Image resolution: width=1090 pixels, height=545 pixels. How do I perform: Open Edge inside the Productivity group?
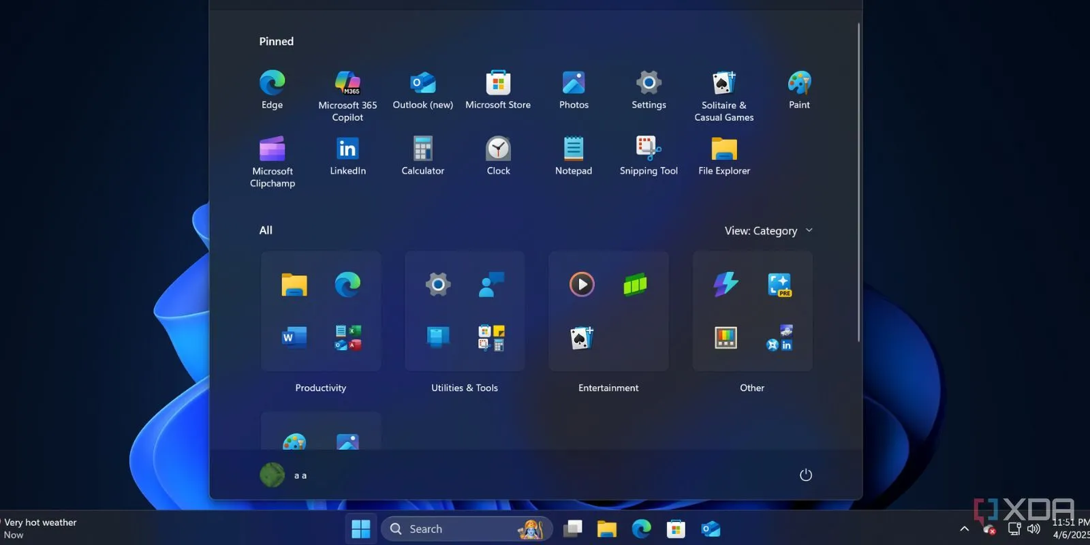pos(347,284)
